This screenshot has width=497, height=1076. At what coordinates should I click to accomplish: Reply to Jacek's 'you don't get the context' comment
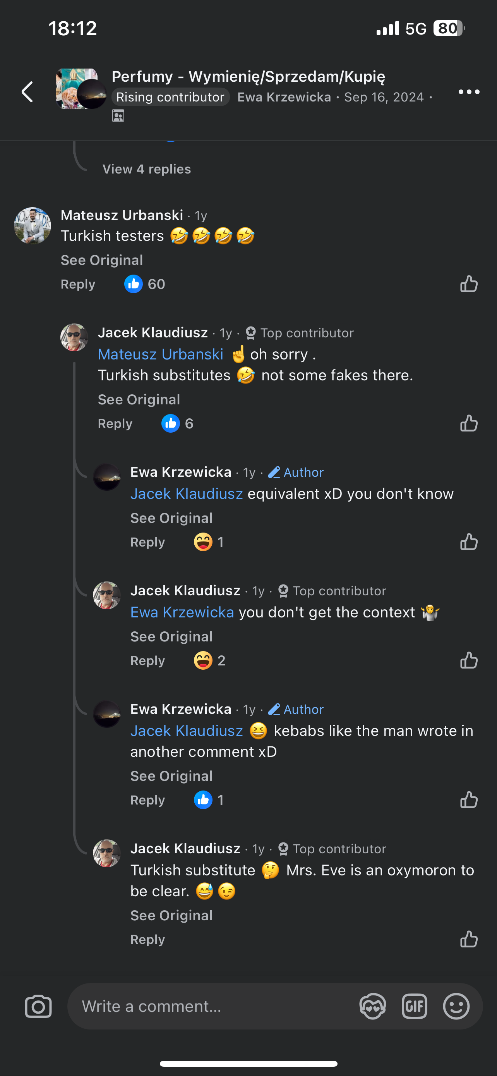(148, 660)
